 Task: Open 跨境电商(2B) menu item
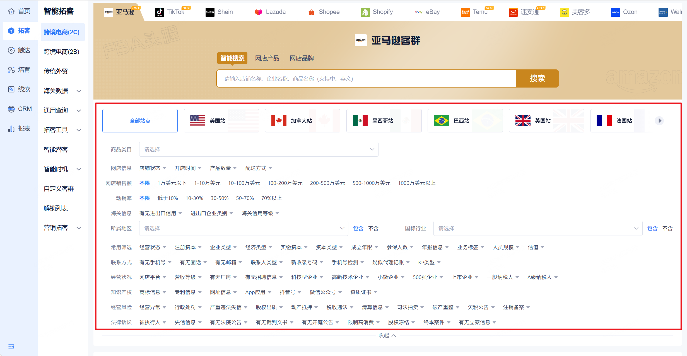(x=61, y=52)
